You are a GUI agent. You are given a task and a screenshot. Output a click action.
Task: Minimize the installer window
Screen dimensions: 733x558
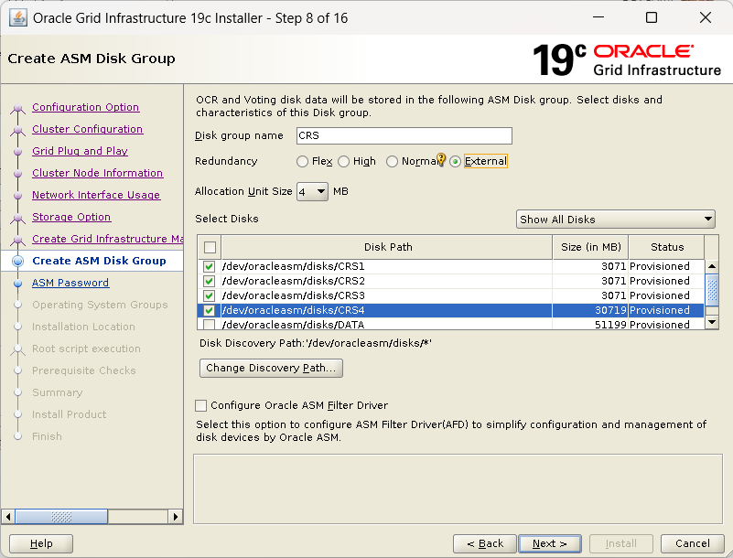pos(598,17)
